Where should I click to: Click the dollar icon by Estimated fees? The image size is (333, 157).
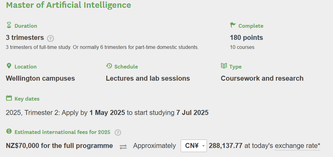(9, 131)
